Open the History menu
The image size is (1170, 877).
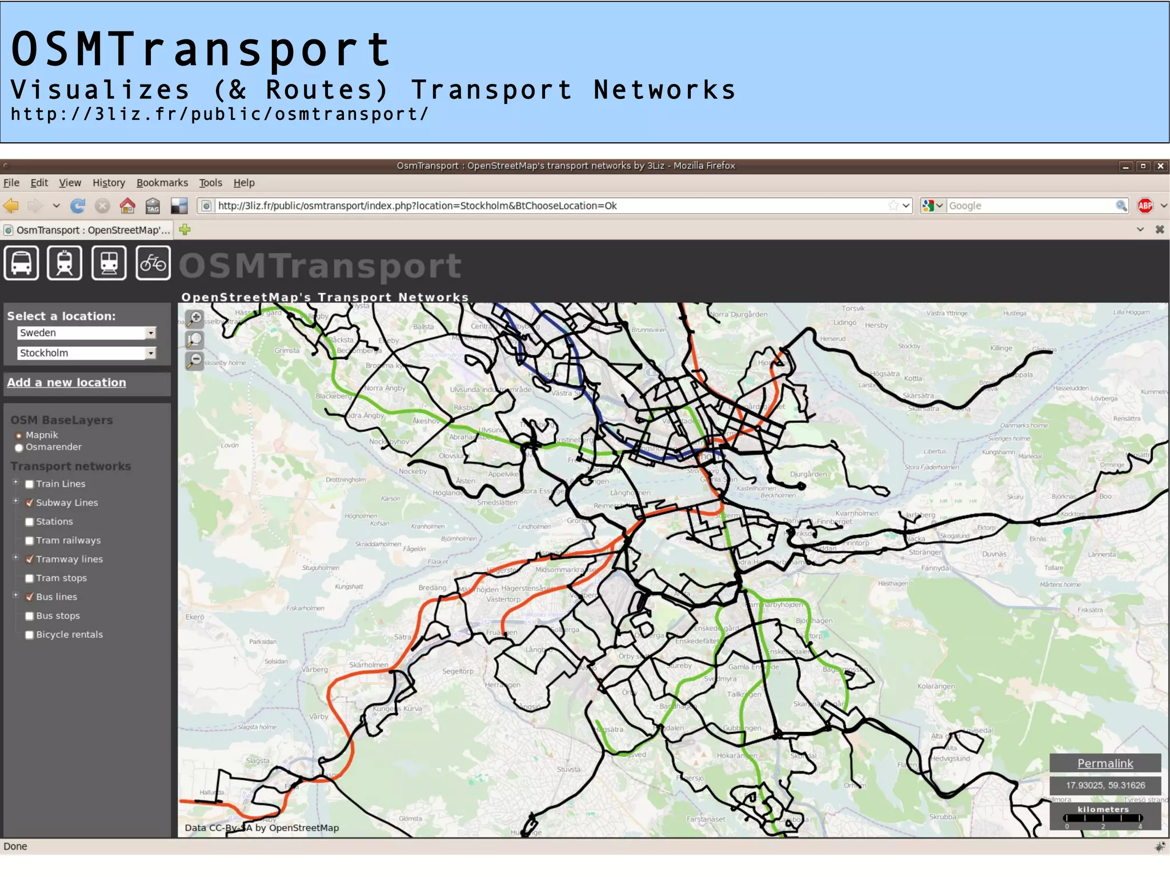(109, 183)
